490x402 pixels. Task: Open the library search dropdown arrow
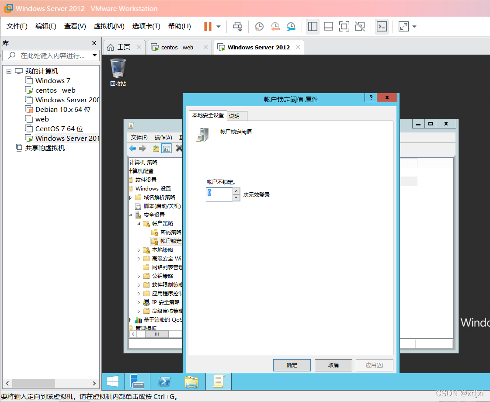(94, 55)
